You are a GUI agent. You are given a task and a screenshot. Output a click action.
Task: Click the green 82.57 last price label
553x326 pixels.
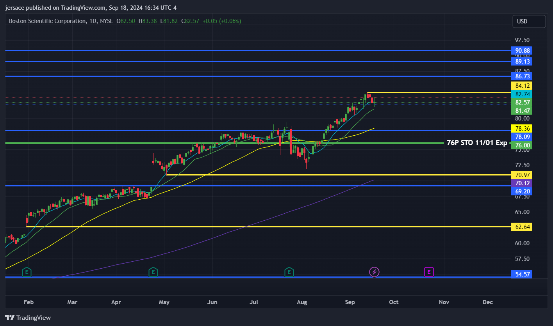522,103
